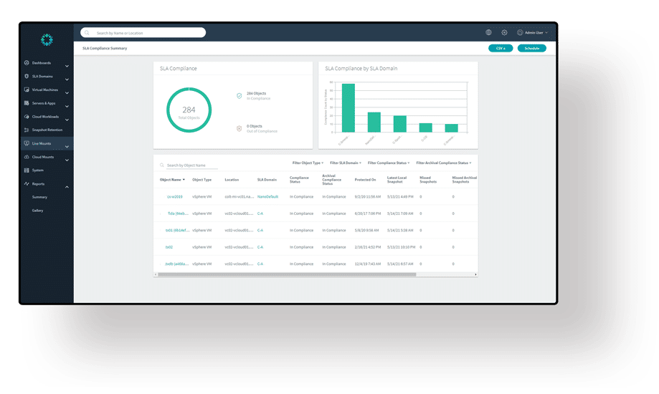Click the System icon in the sidebar

pyautogui.click(x=27, y=170)
